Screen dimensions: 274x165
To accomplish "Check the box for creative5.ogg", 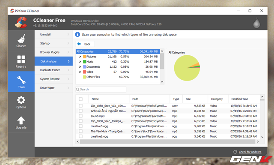I will (x=80, y=126).
